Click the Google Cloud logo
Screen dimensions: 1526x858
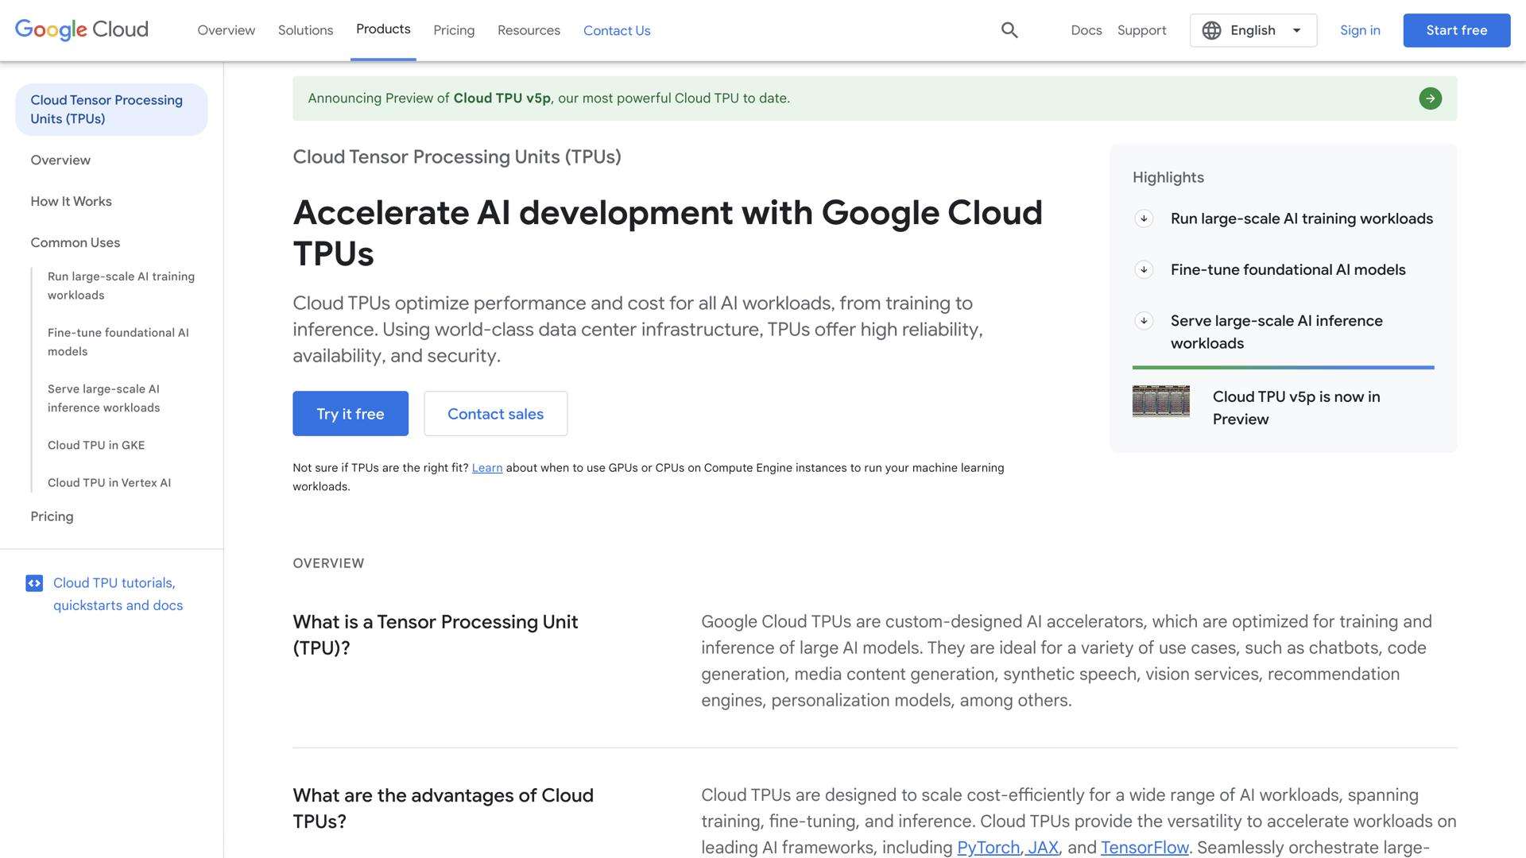click(x=80, y=29)
